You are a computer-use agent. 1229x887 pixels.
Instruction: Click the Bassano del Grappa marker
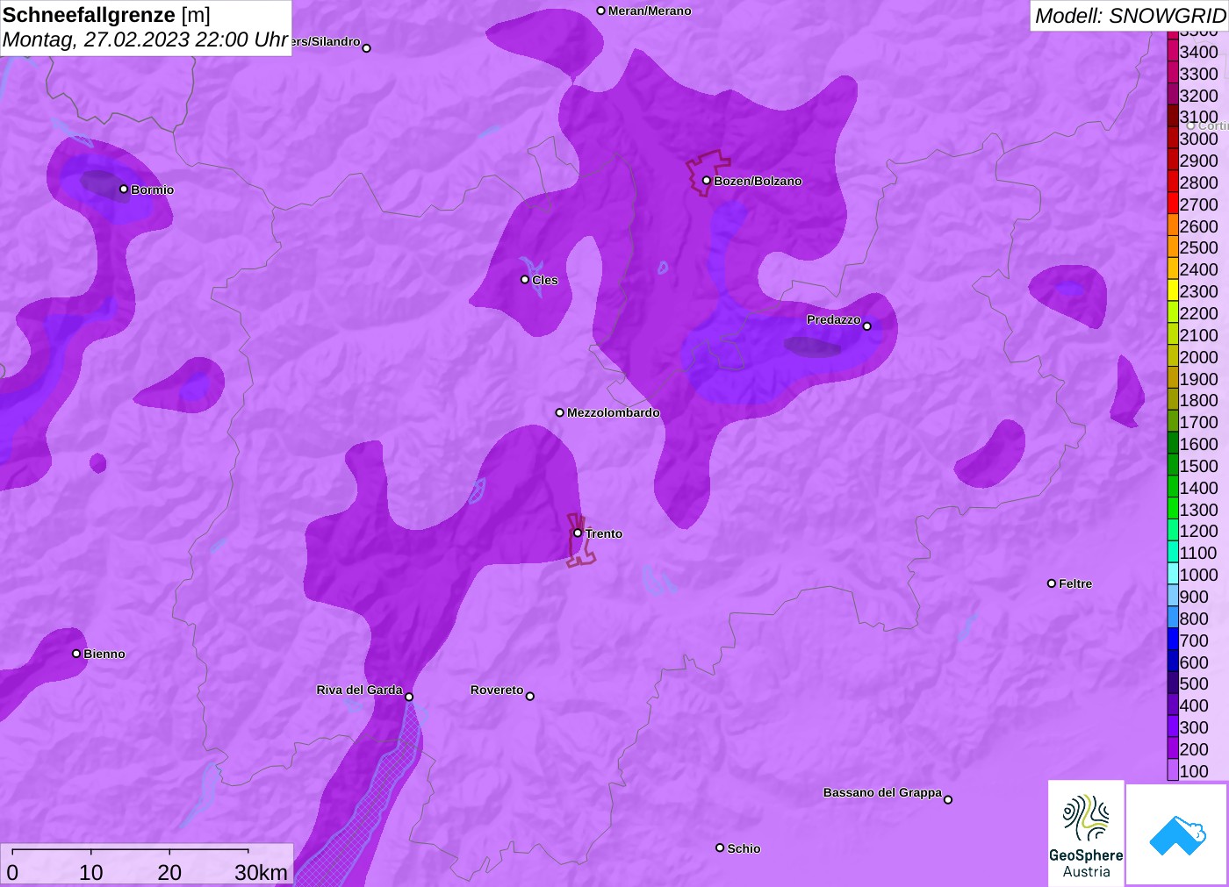click(948, 798)
